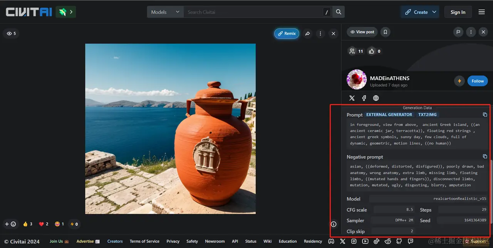Open sidebar three-dot options menu
This screenshot has height=248, width=493.
click(471, 32)
